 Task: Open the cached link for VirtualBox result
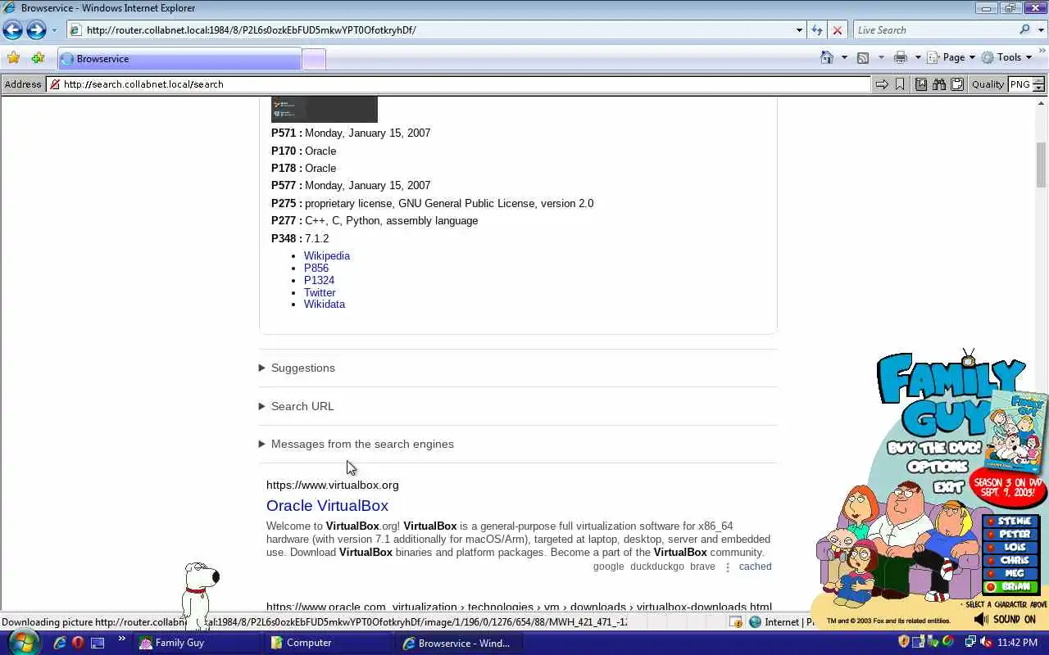755,566
